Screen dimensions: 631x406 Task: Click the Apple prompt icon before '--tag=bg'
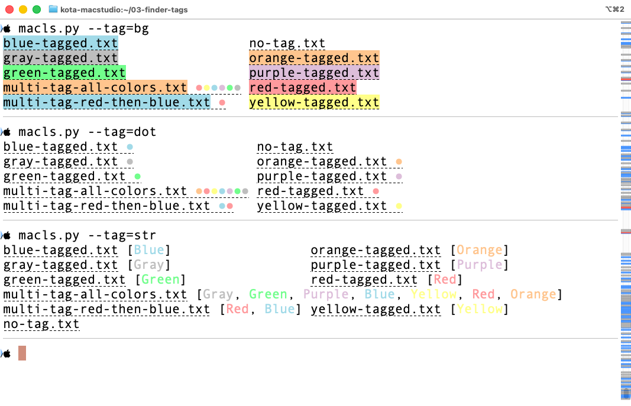[x=7, y=29]
